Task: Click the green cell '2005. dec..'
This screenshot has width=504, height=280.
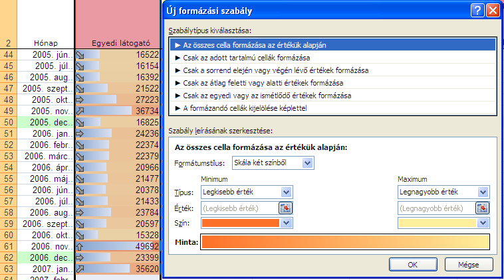Action: coord(46,122)
